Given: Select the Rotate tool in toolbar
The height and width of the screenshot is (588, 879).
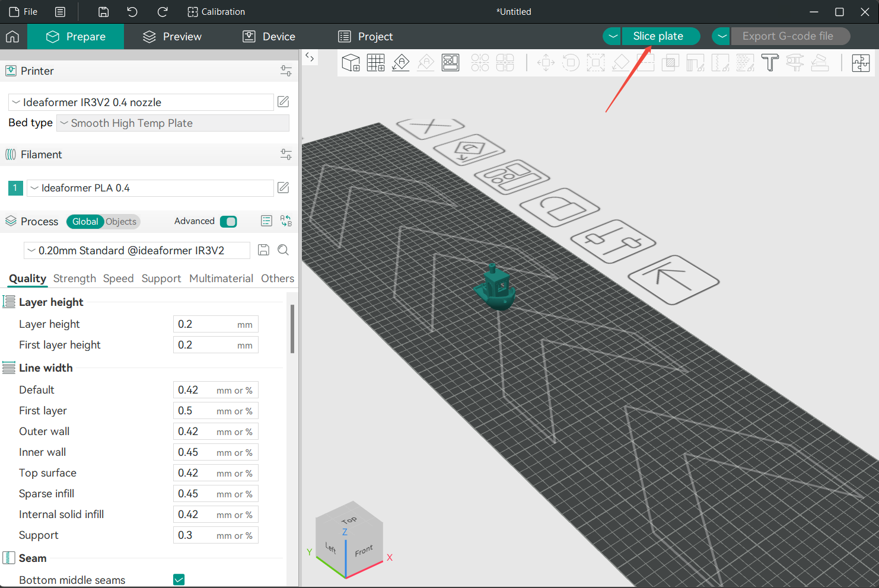Looking at the screenshot, I should coord(571,62).
